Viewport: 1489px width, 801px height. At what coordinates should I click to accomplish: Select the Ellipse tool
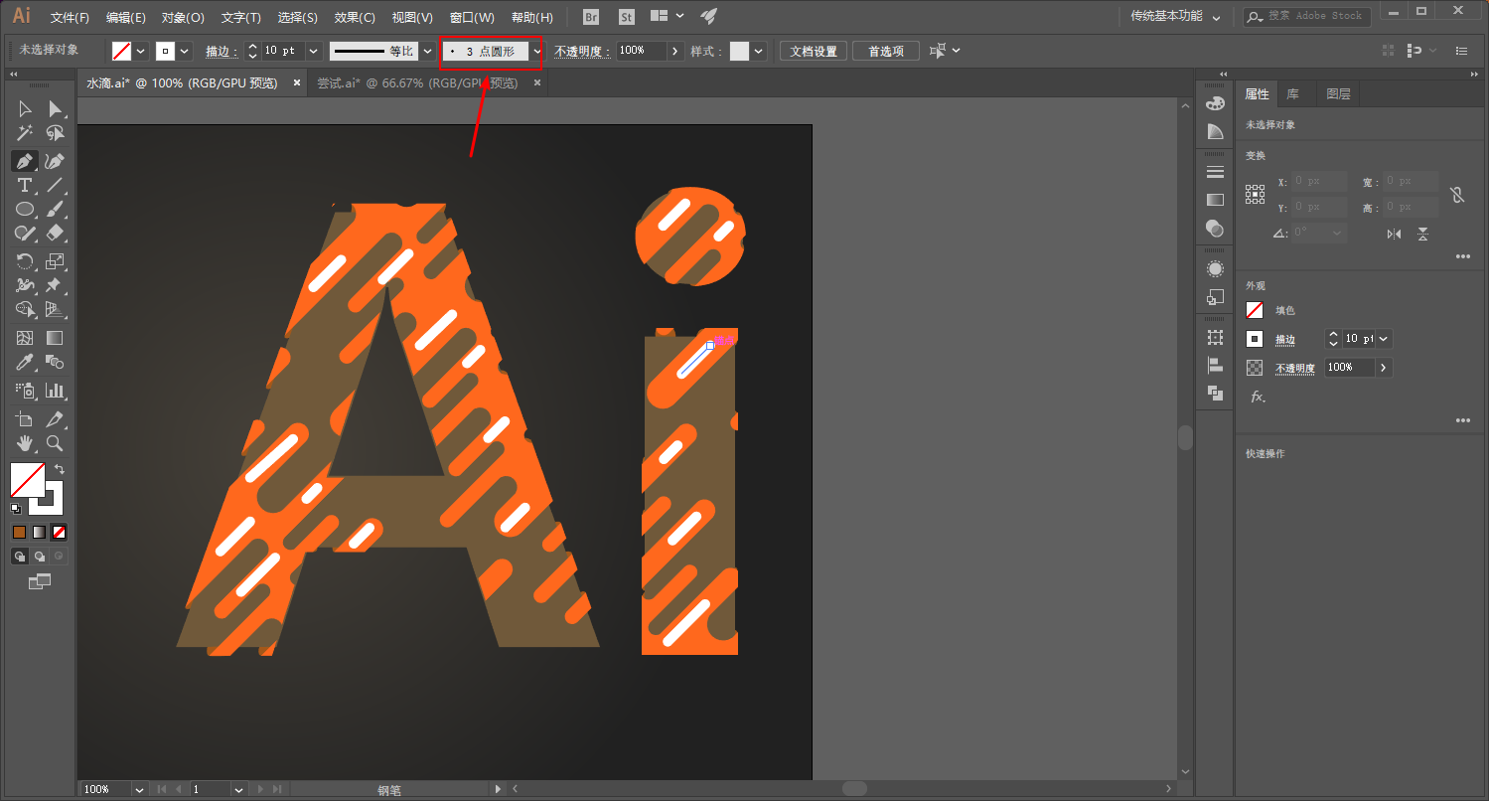pos(25,209)
